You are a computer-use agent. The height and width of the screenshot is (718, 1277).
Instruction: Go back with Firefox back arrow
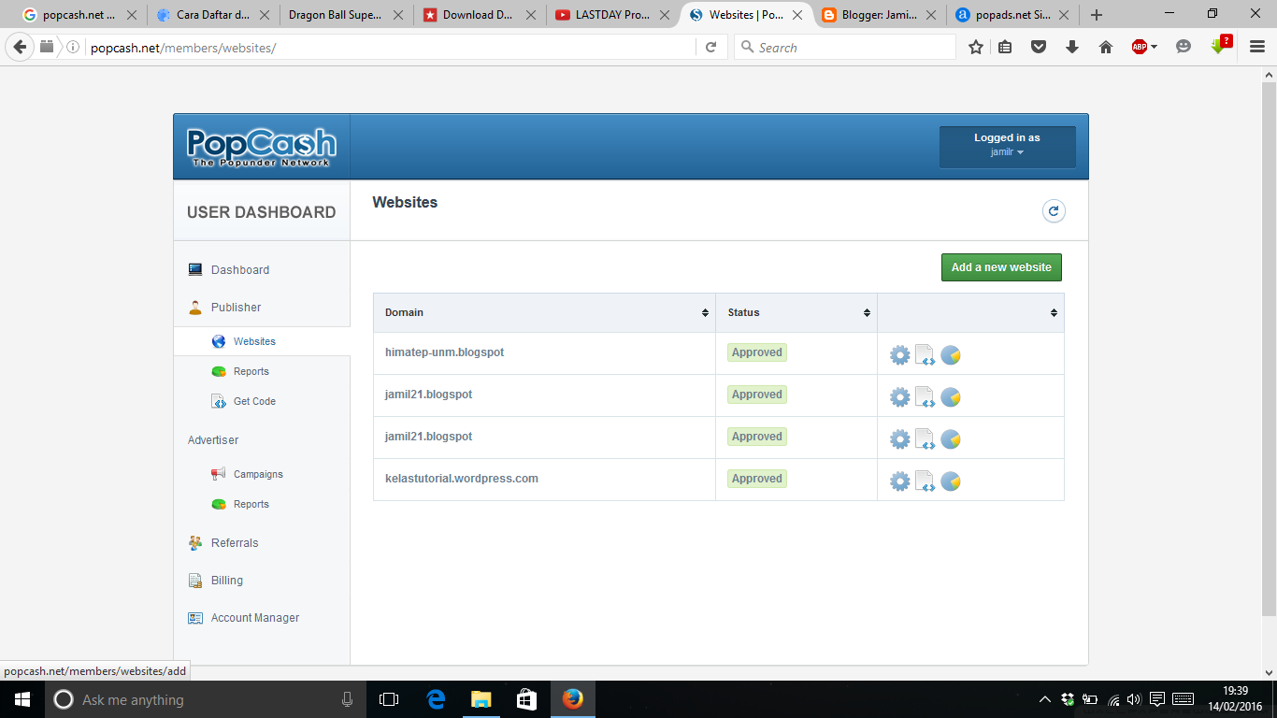[x=20, y=48]
